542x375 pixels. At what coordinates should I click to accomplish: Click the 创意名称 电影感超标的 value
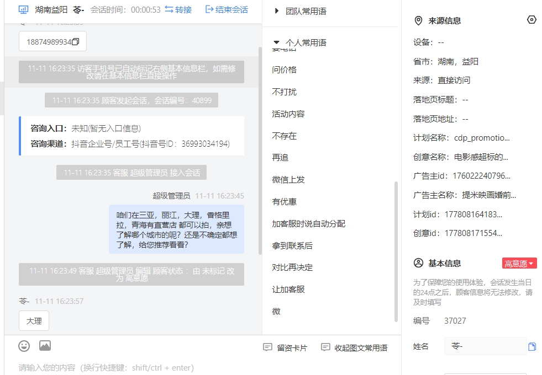[x=481, y=157]
